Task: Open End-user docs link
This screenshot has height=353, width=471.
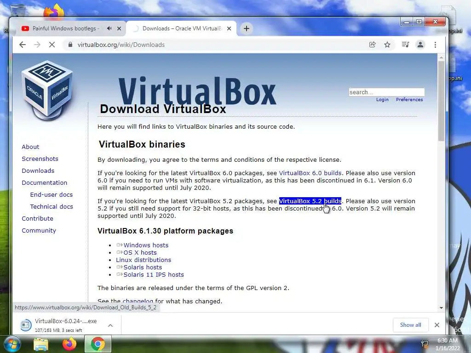Action: 52,194
